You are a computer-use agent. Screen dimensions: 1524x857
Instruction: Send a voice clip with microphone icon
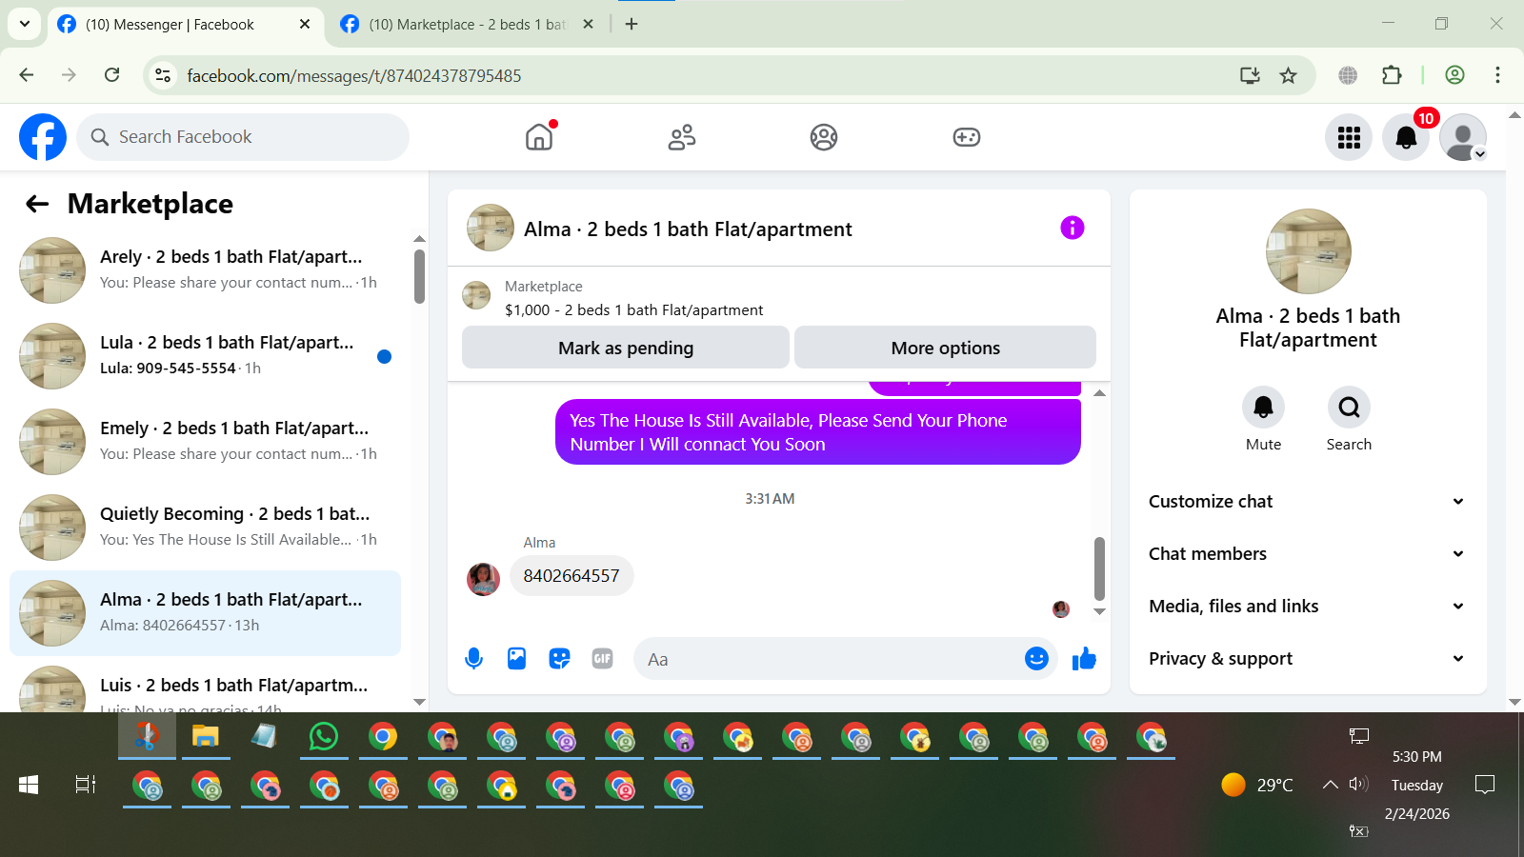[473, 658]
